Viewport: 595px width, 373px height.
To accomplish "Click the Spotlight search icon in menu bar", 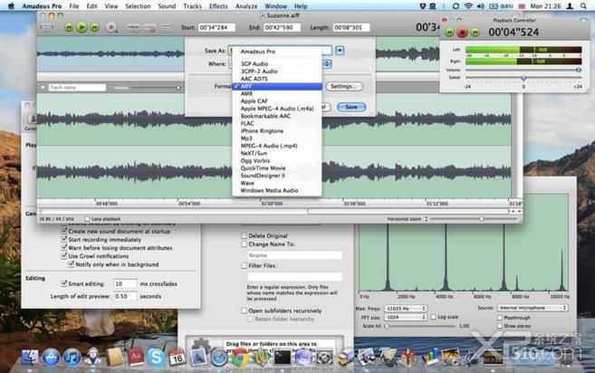I will point(583,6).
